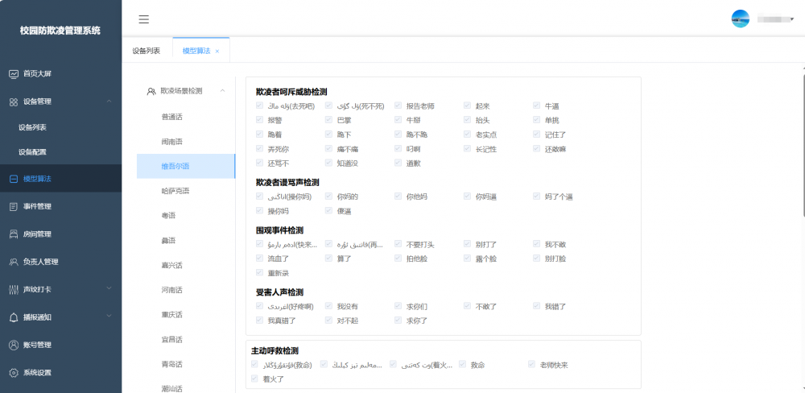
Task: Open 房间管理 via its bed icon
Action: [14, 234]
